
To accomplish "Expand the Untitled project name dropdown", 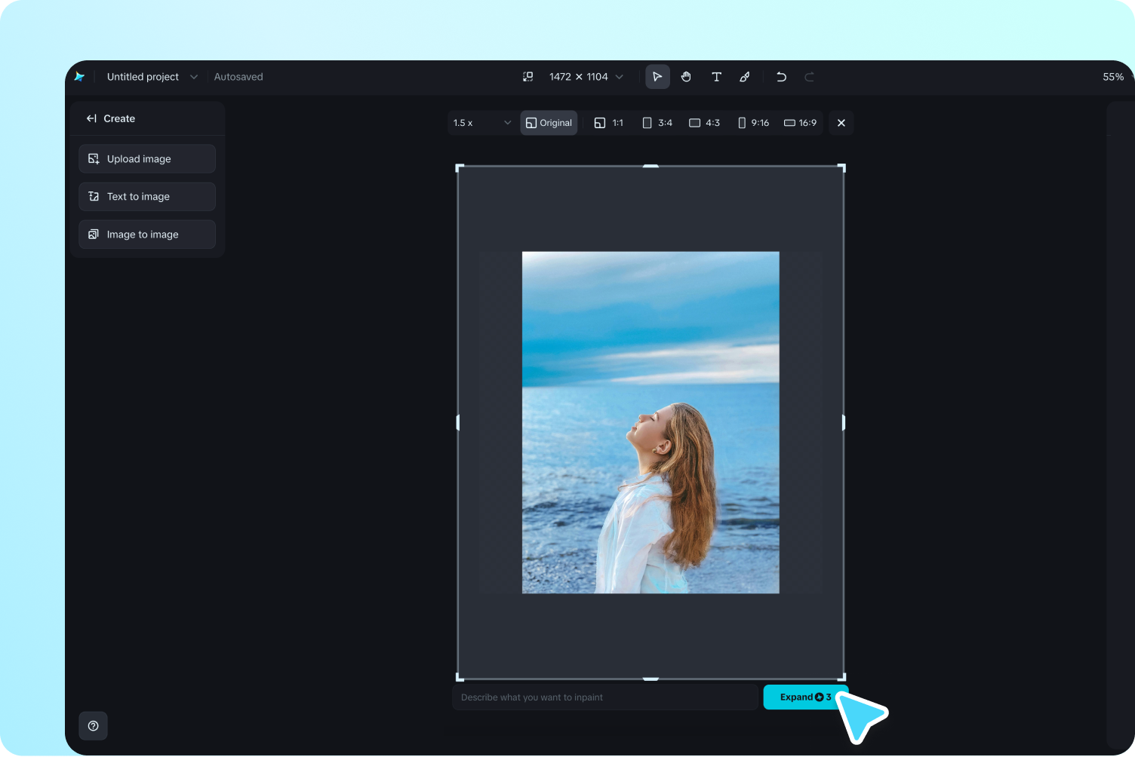I will click(x=194, y=77).
